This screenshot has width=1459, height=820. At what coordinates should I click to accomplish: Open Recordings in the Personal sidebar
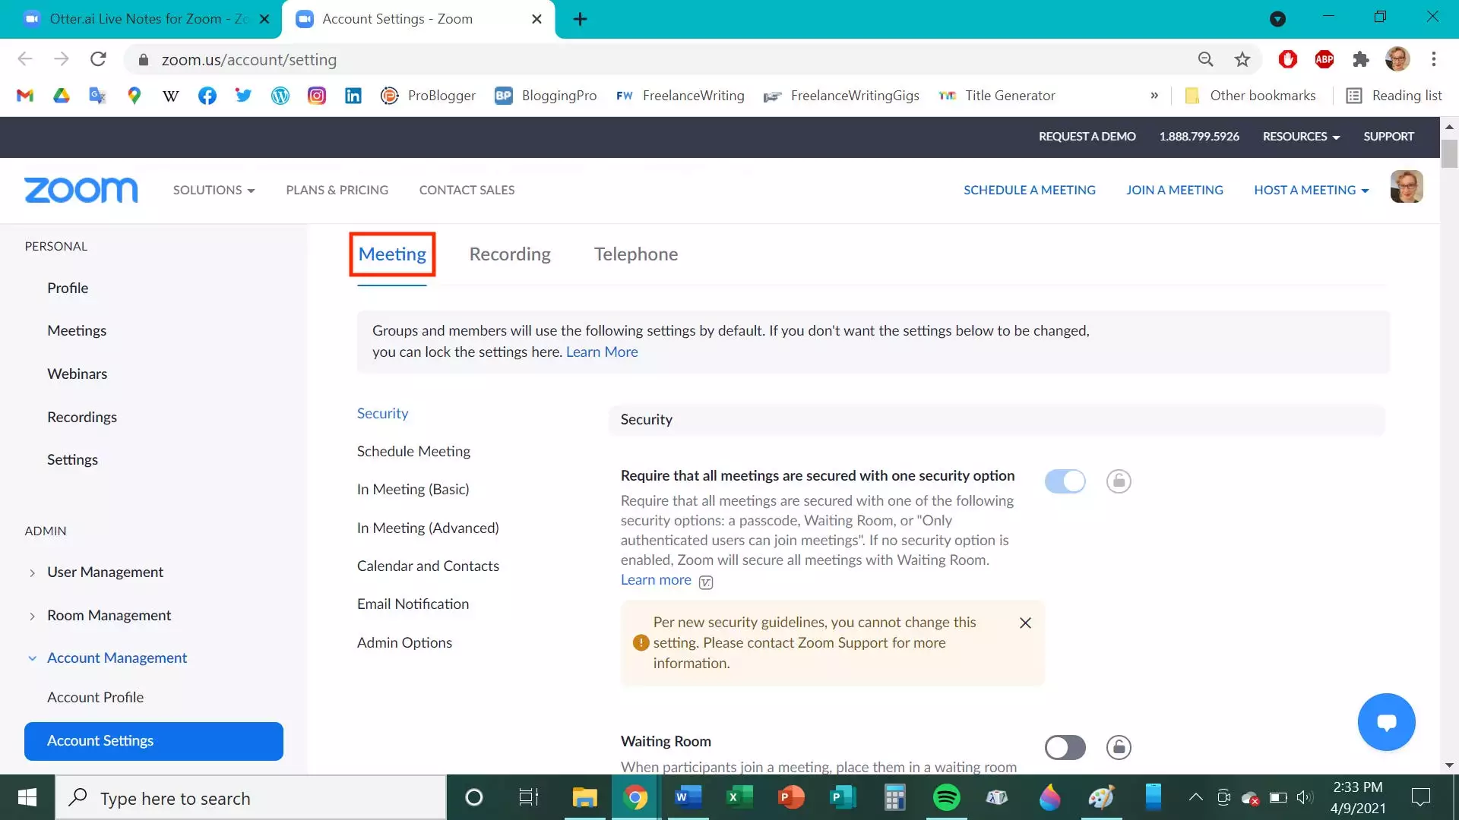click(82, 418)
